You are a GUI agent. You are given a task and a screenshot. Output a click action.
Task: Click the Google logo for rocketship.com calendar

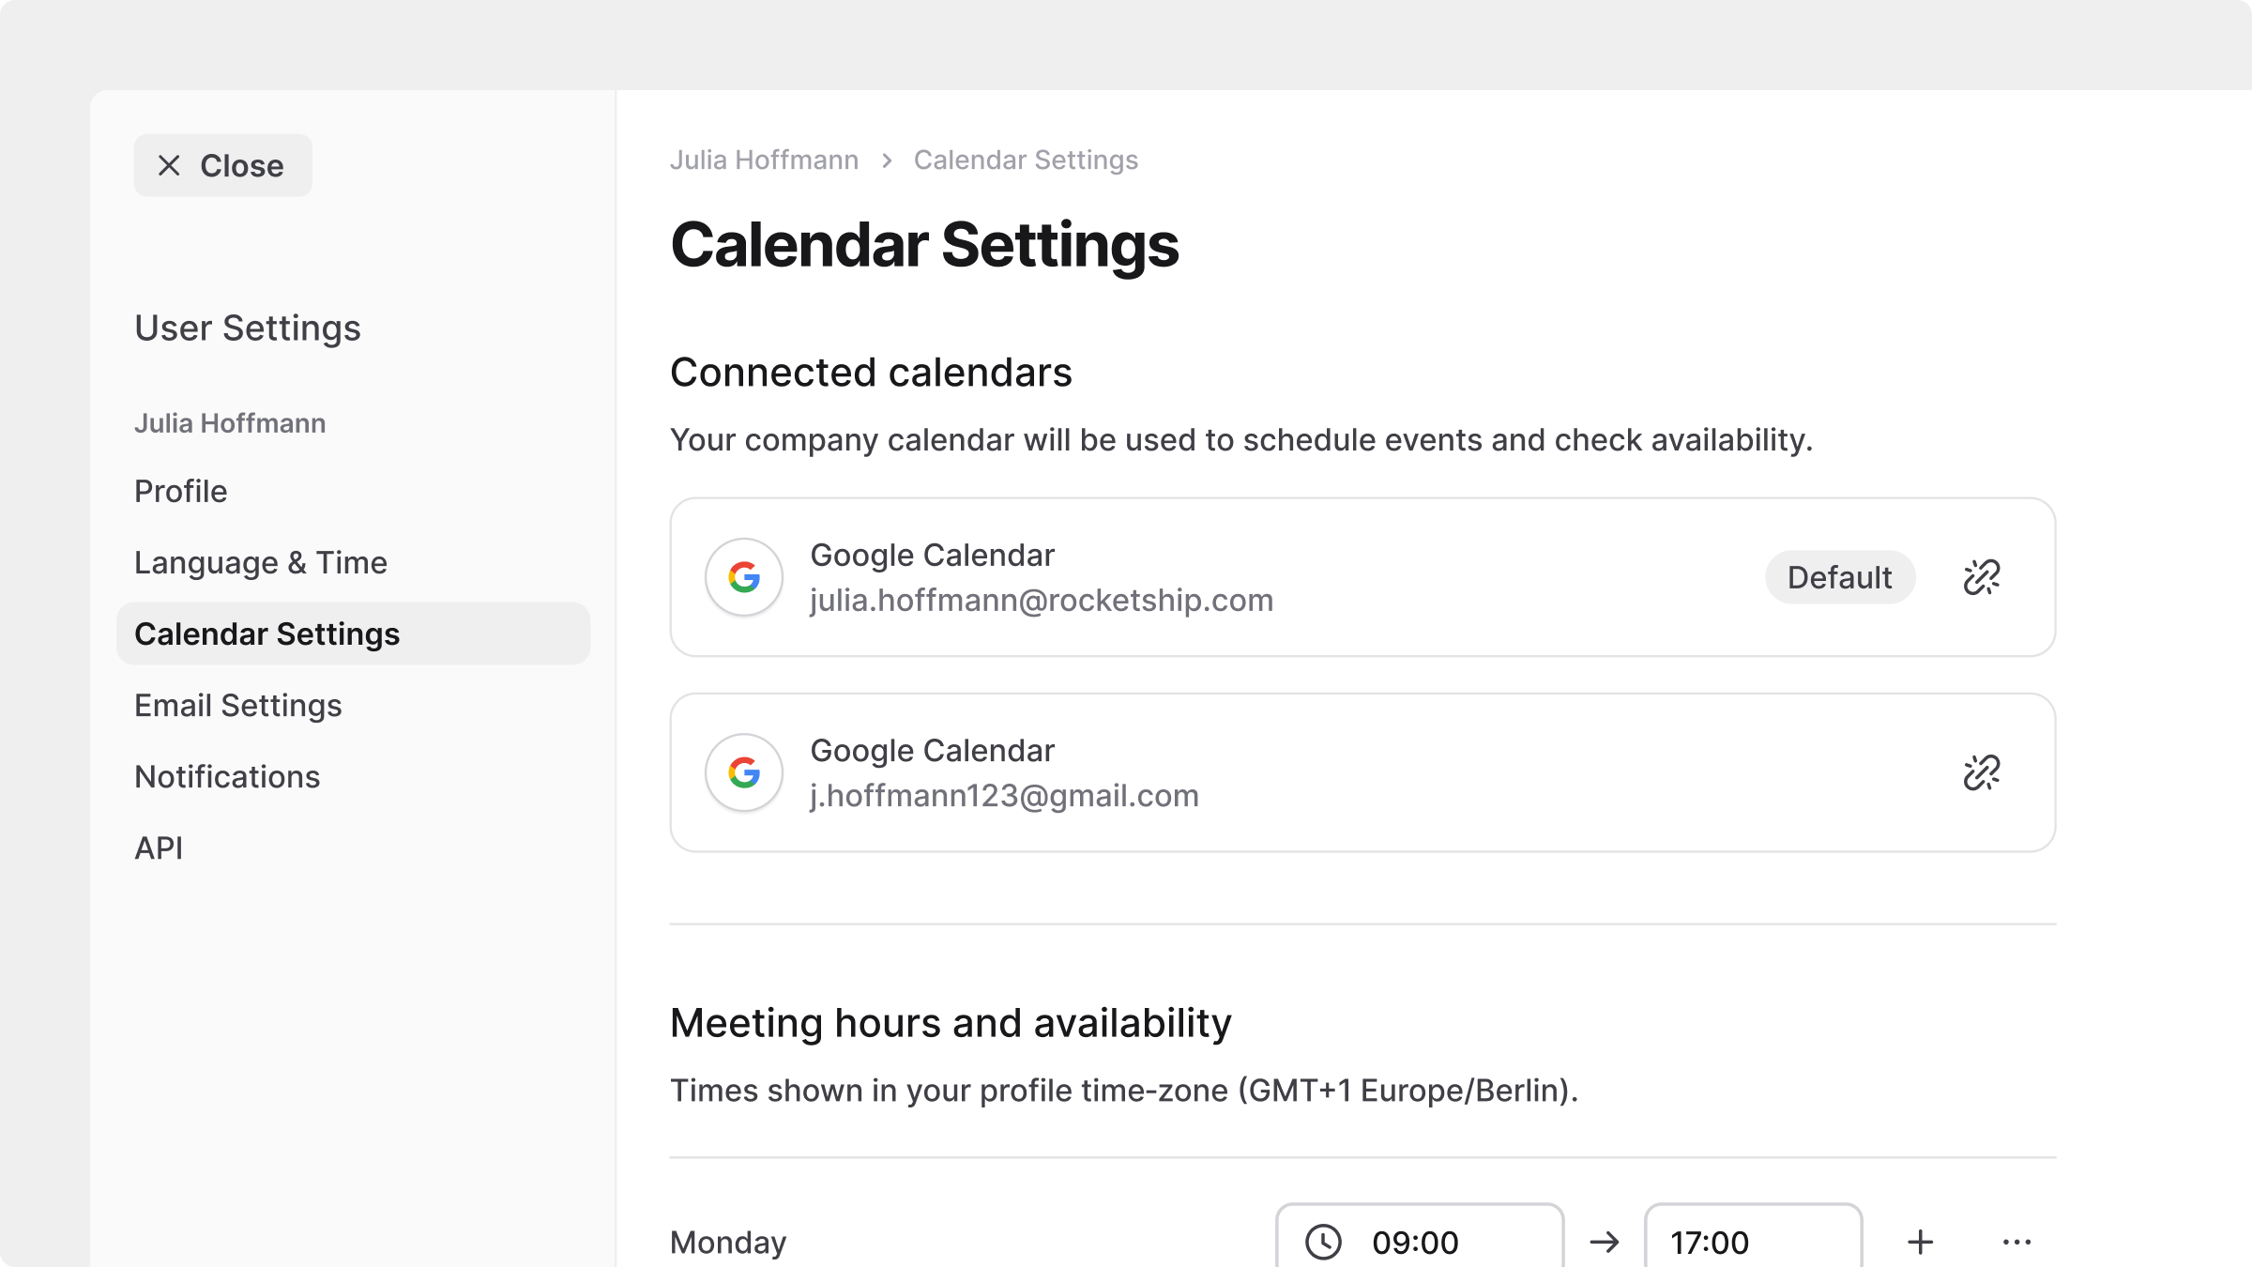744,577
